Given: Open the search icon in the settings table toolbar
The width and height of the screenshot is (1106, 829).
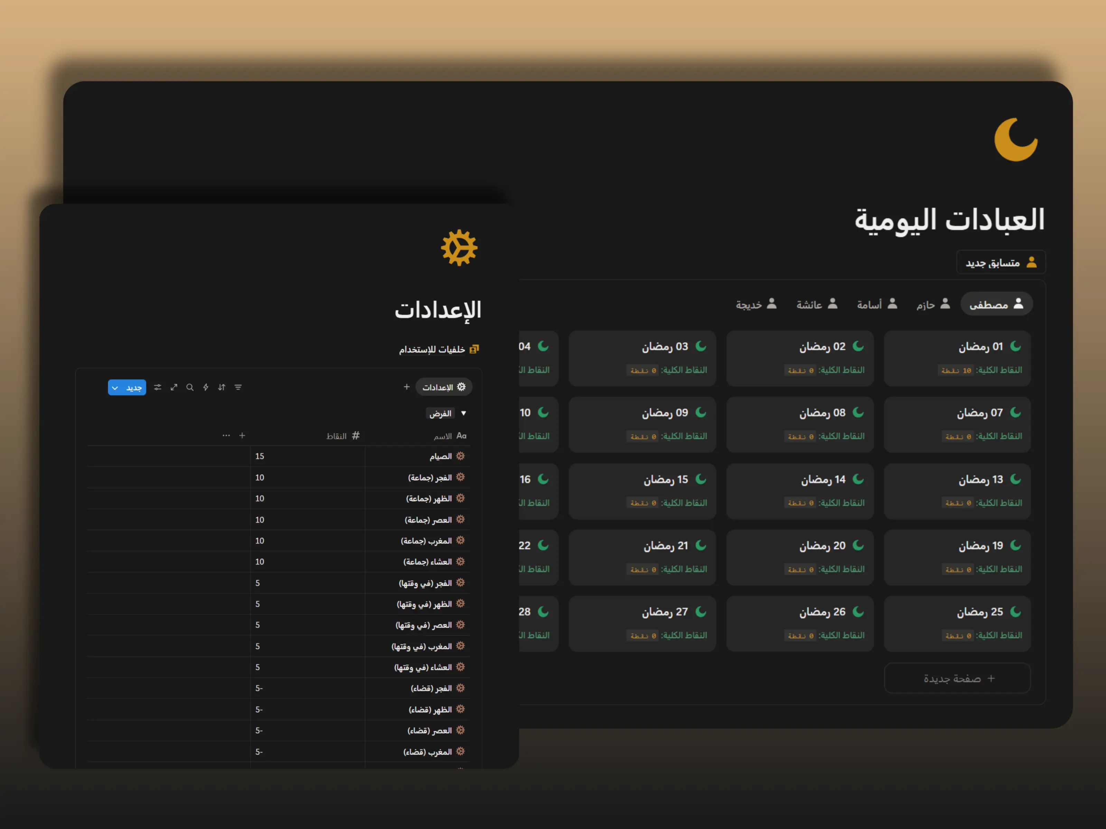Looking at the screenshot, I should point(190,387).
